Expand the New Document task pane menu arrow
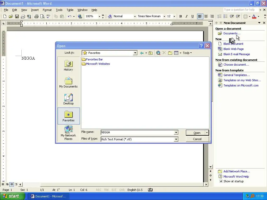The height and width of the screenshot is (200, 267). tap(259, 23)
